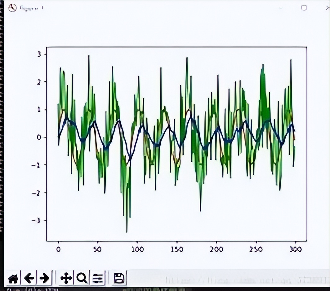
Task: Activate the Zoom to rectangle magnifier tool
Action: (82, 279)
